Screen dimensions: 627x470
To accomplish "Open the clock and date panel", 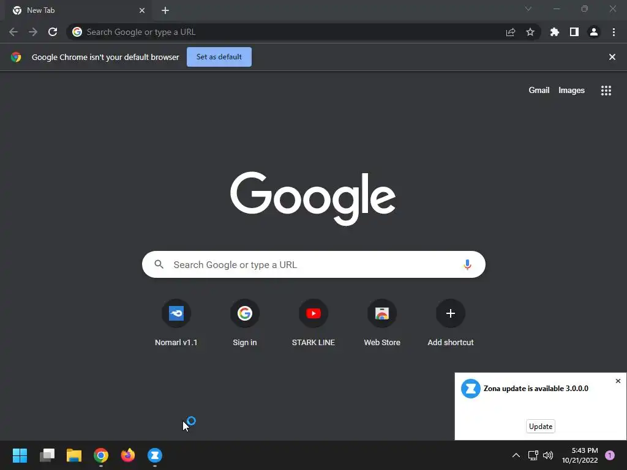I will [580, 455].
